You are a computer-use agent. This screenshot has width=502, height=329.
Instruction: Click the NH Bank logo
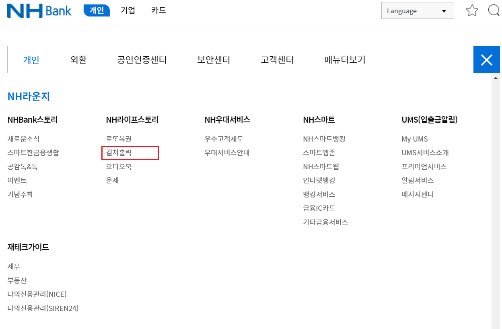39,10
